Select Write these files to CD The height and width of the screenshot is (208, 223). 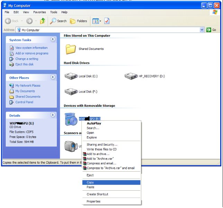[111, 149]
